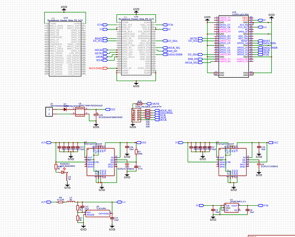Screen dimensions: 295x237
Task: Select the DSD_ON net port right of U16
Action: point(170,51)
